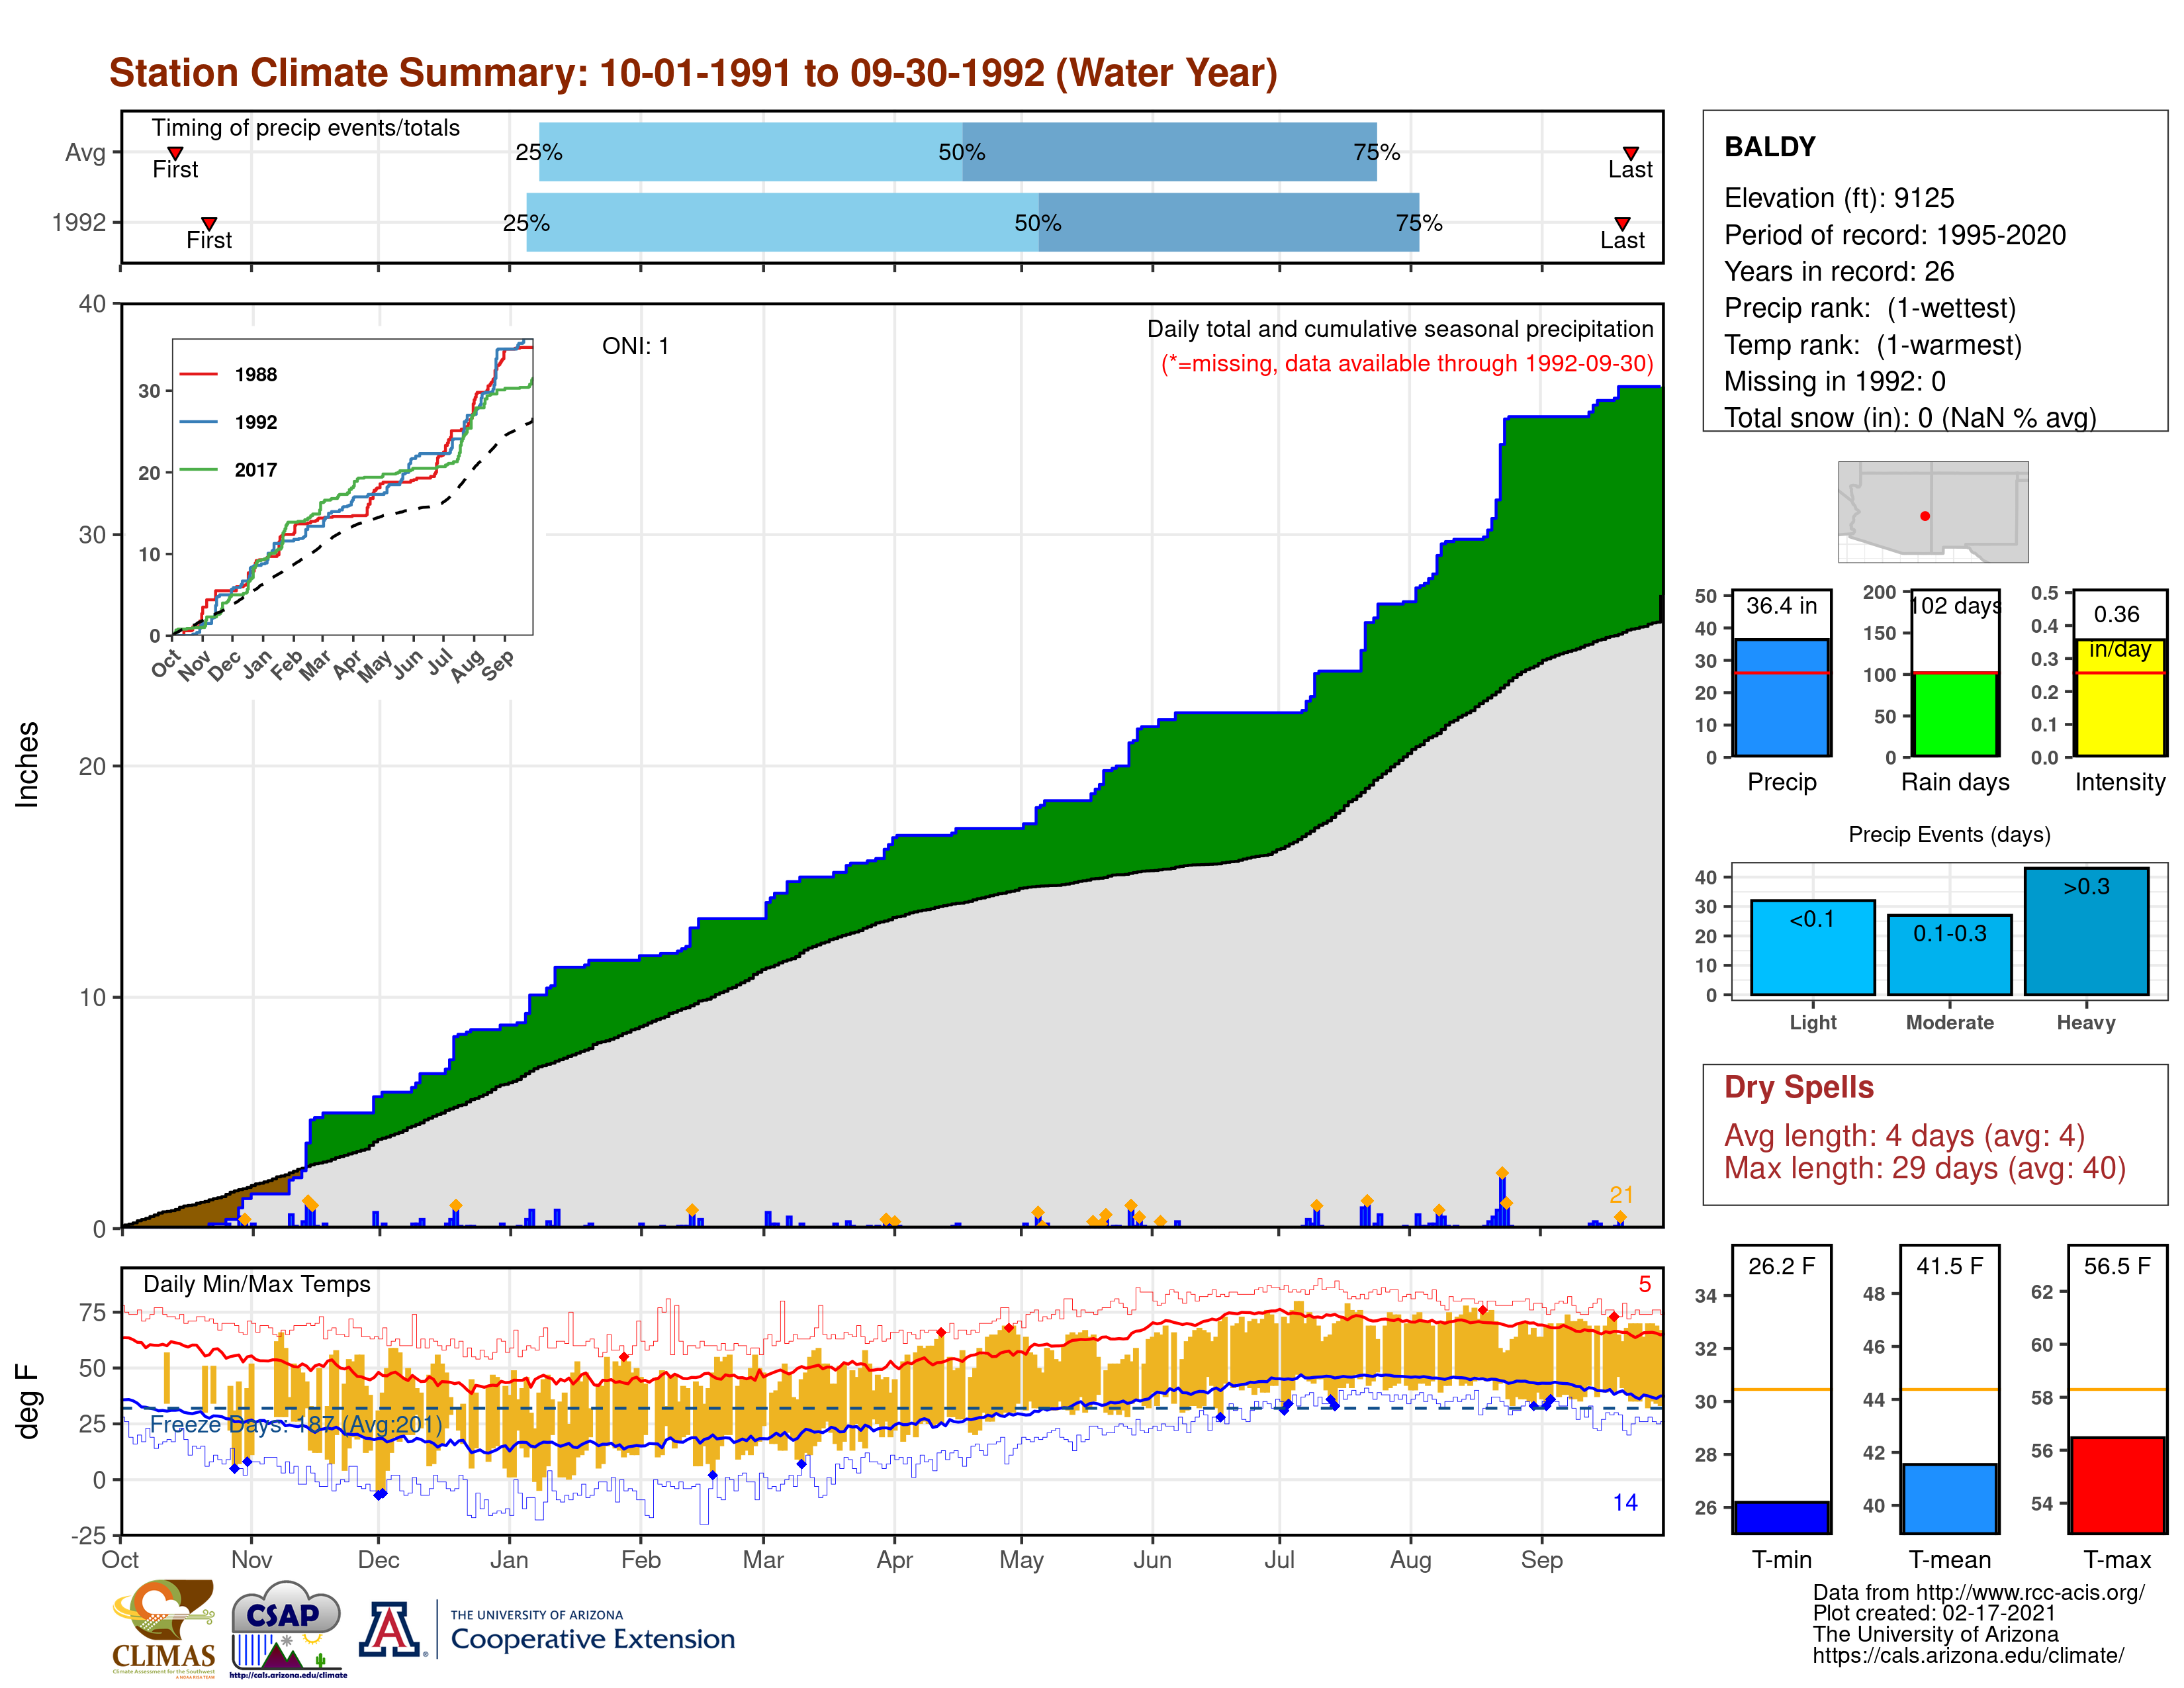The image size is (2184, 1688).
Task: Click the Max length: 29 days text
Action: click(1924, 1168)
